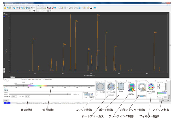Screen dimensions: 173x119
Task: Collapse the Side Input Slit panel
Action: pyautogui.click(x=105, y=81)
